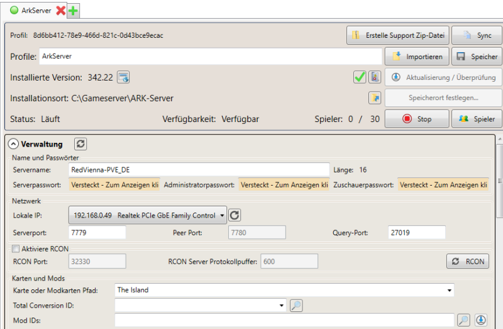Screen dimensions: 503x329
Task: Edit the Query-Port field
Action: tap(417, 232)
